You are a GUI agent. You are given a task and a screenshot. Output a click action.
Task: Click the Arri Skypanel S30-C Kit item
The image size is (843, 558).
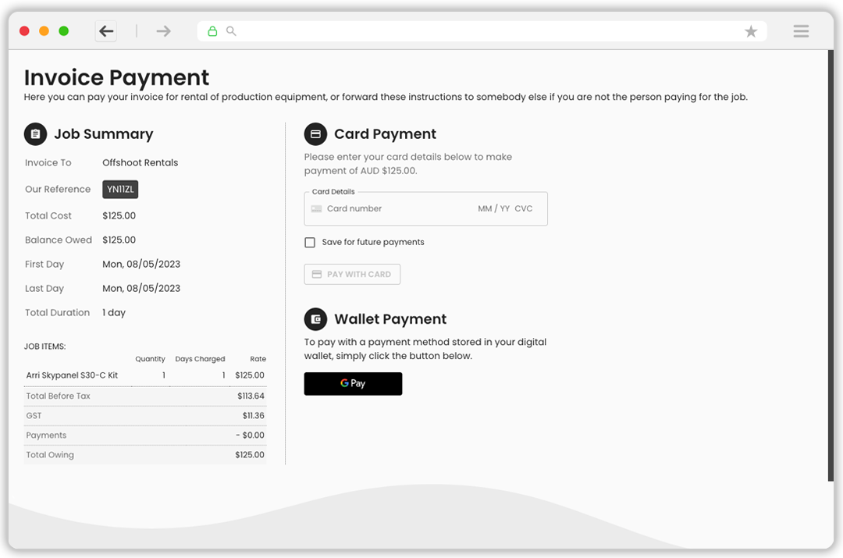click(72, 375)
